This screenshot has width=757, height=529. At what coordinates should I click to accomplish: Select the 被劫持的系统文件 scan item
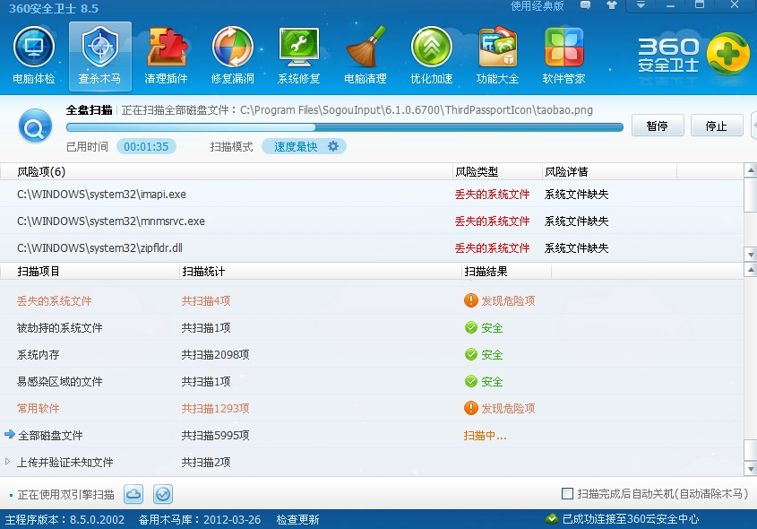point(372,328)
